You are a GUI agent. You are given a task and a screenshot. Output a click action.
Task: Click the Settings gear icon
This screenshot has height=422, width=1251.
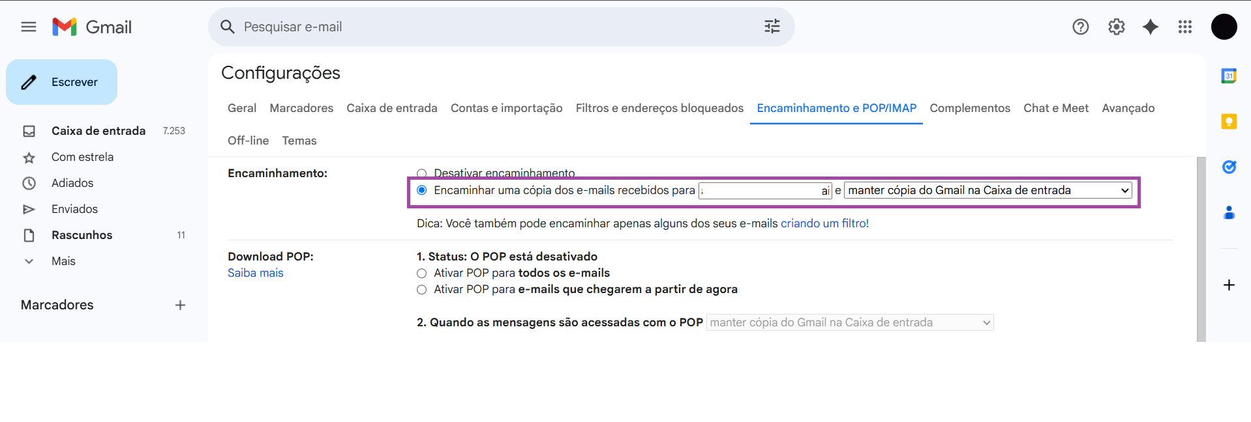[1116, 27]
